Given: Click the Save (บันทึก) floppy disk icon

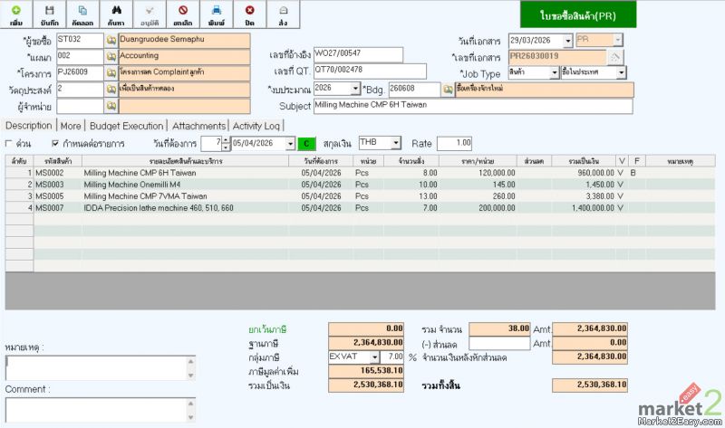Looking at the screenshot, I should click(x=49, y=14).
